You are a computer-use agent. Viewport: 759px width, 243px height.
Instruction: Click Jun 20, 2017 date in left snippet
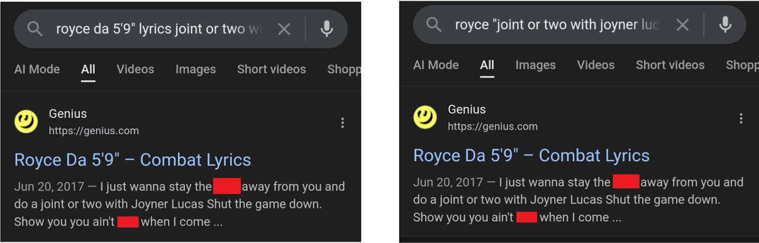[x=49, y=187]
